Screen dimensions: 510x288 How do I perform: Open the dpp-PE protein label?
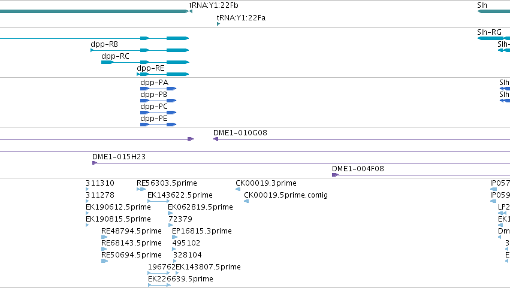[154, 119]
